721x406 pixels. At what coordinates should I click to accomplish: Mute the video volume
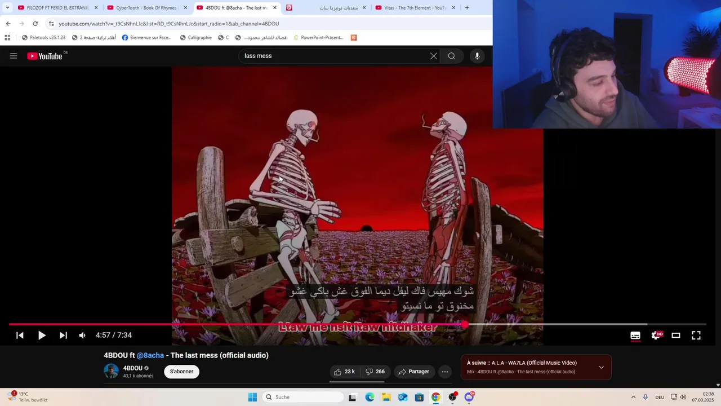click(x=82, y=335)
